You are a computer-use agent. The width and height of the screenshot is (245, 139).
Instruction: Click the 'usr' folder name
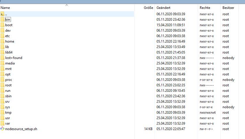tap(7, 118)
